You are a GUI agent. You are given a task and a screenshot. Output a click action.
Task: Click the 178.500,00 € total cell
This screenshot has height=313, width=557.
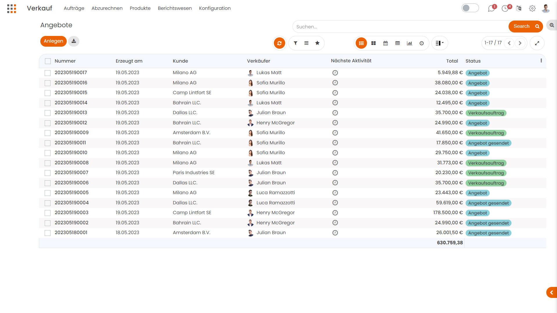pos(448,213)
